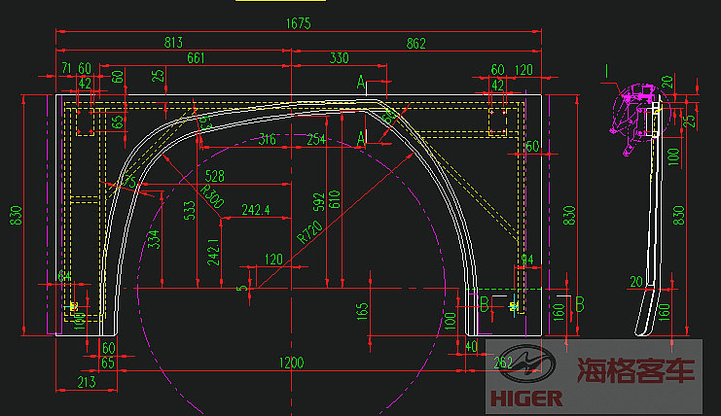This screenshot has height=416, width=721.
Task: Click the vertical 165 dimension
Action: click(x=362, y=311)
